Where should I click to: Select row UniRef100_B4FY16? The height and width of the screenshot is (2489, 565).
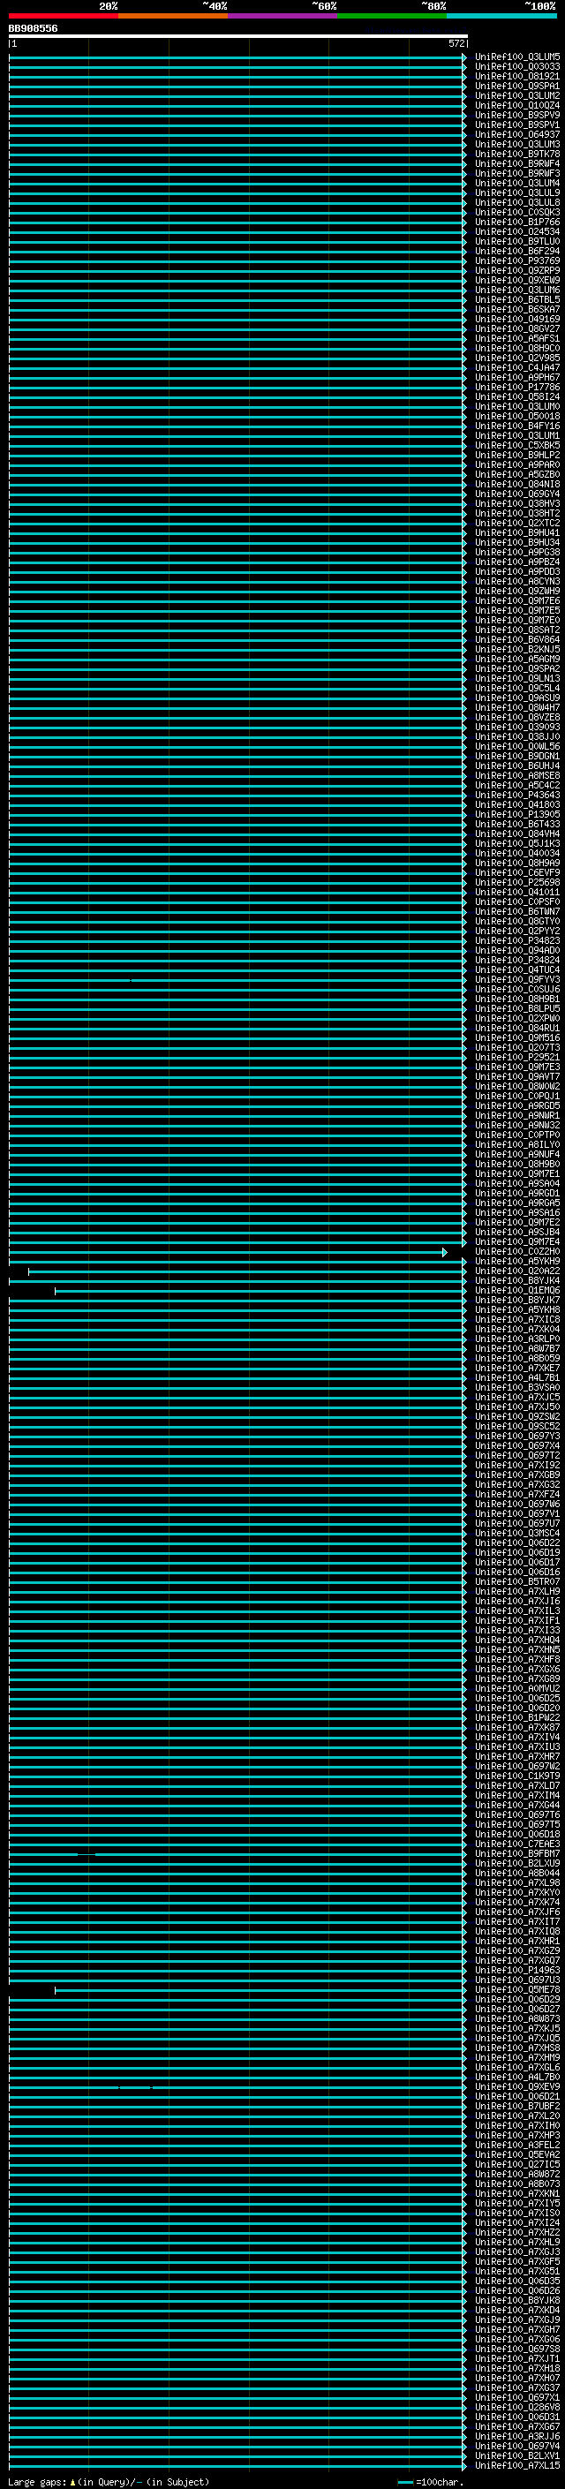(x=517, y=426)
